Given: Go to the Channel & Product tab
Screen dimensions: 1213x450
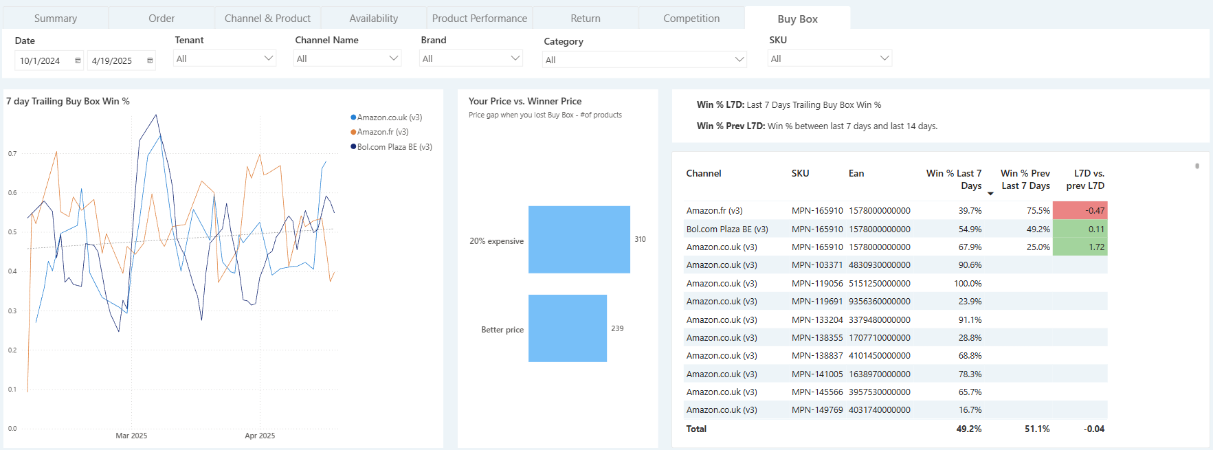Looking at the screenshot, I should 267,19.
